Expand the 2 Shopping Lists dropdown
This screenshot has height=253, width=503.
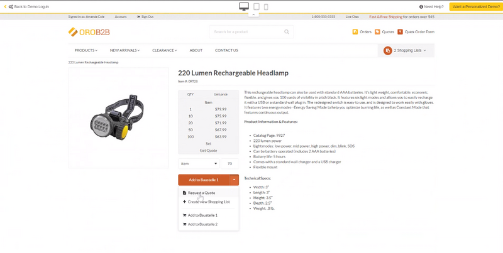coord(406,50)
